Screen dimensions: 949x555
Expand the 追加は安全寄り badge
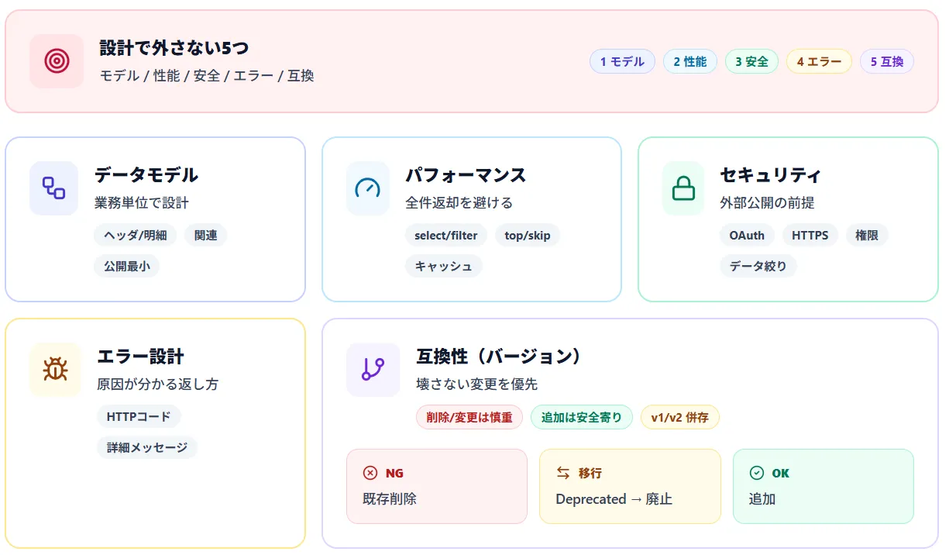[581, 416]
